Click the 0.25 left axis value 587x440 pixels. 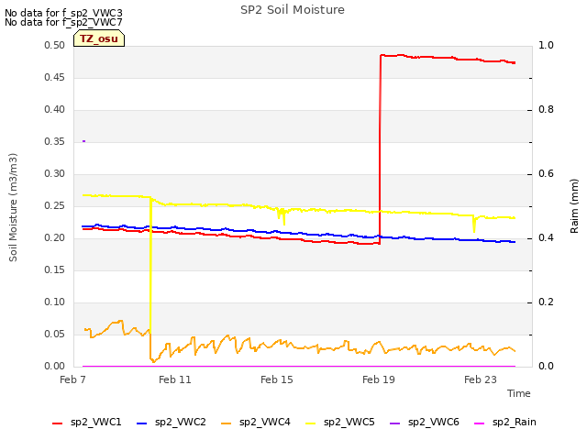click(x=55, y=205)
